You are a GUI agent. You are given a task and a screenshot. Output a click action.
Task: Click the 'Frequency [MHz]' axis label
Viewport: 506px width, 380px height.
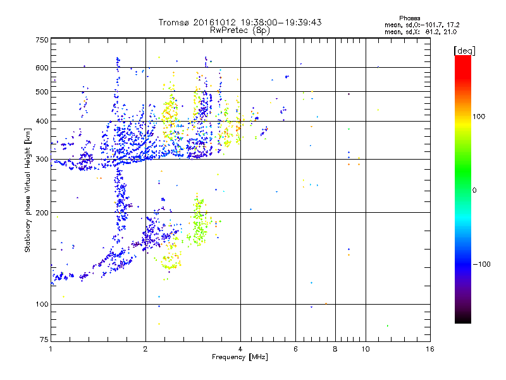pyautogui.click(x=240, y=357)
